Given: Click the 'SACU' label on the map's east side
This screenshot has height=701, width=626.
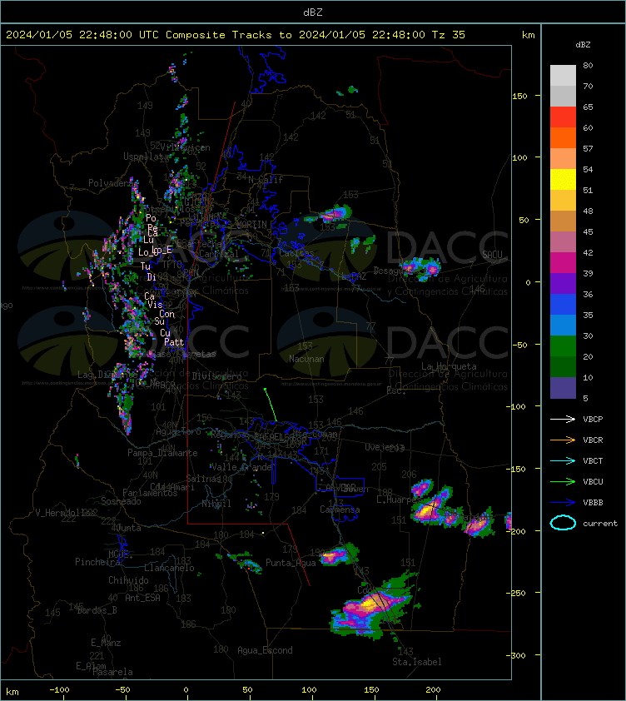Looking at the screenshot, I should (492, 255).
